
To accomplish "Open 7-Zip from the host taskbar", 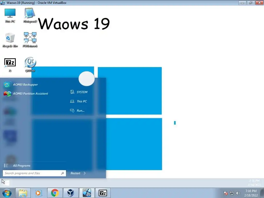I will coord(103,193).
